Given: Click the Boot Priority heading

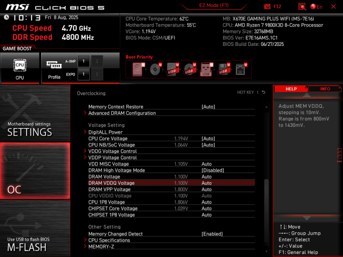Looking at the screenshot, I should tap(139, 57).
